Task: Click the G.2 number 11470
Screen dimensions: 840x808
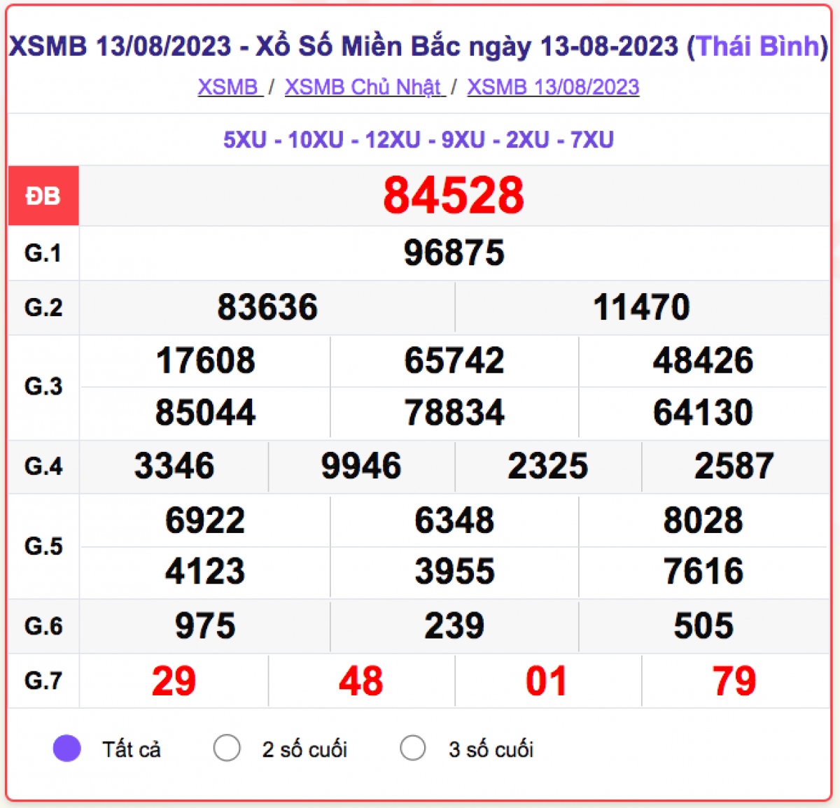Action: 641,307
